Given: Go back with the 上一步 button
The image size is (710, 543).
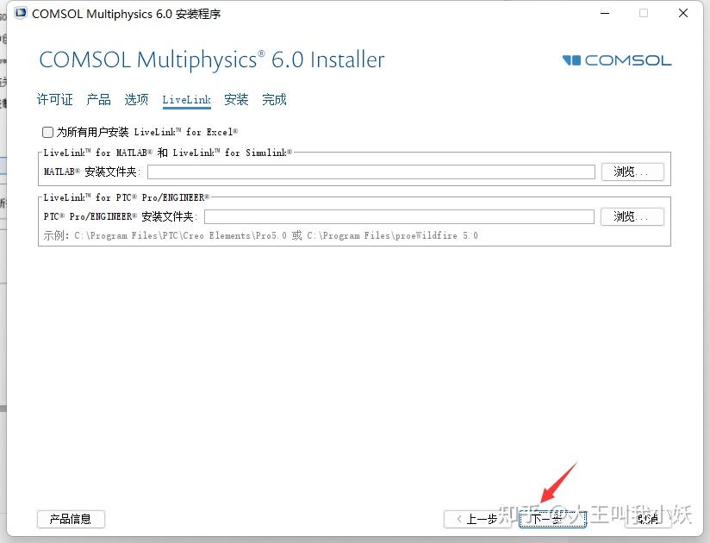Looking at the screenshot, I should click(x=477, y=519).
